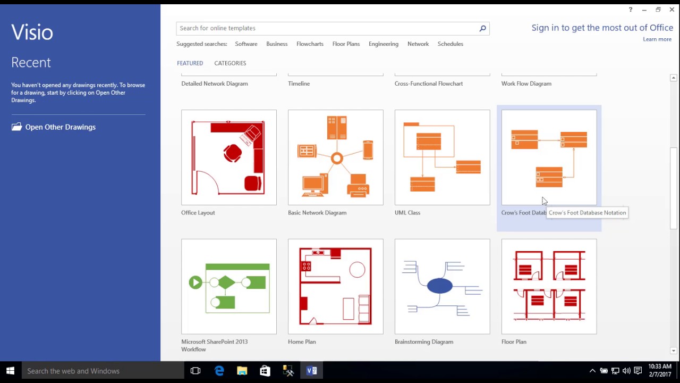
Task: Open File Explorer from the taskbar
Action: pyautogui.click(x=242, y=371)
